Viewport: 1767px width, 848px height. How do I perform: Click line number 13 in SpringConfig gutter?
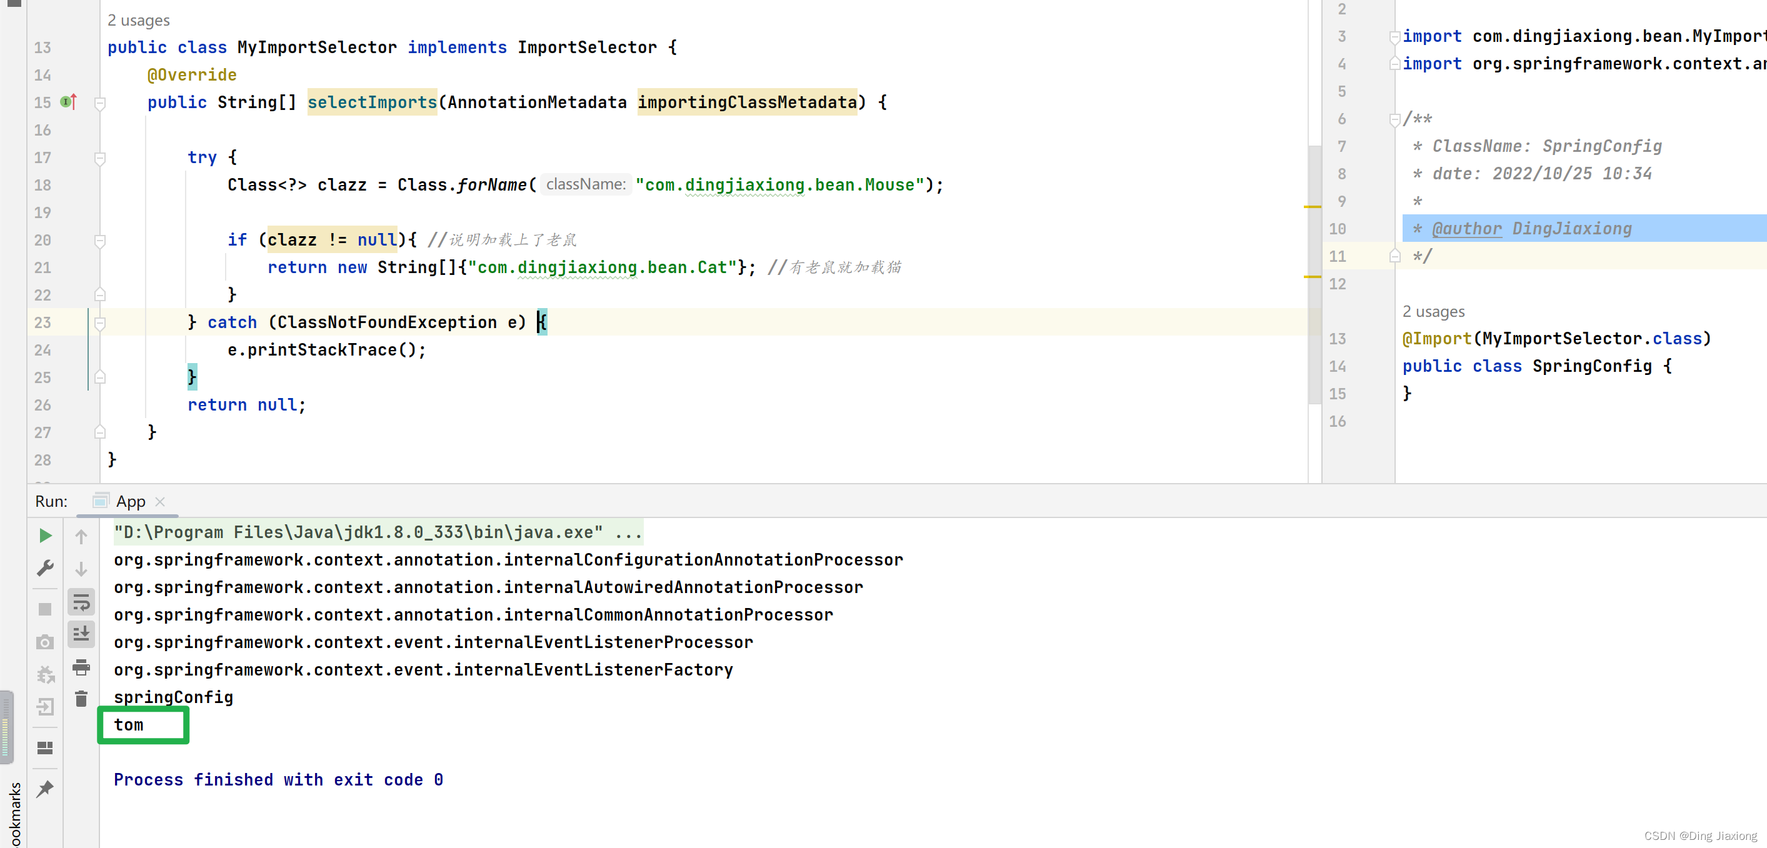click(x=1337, y=339)
